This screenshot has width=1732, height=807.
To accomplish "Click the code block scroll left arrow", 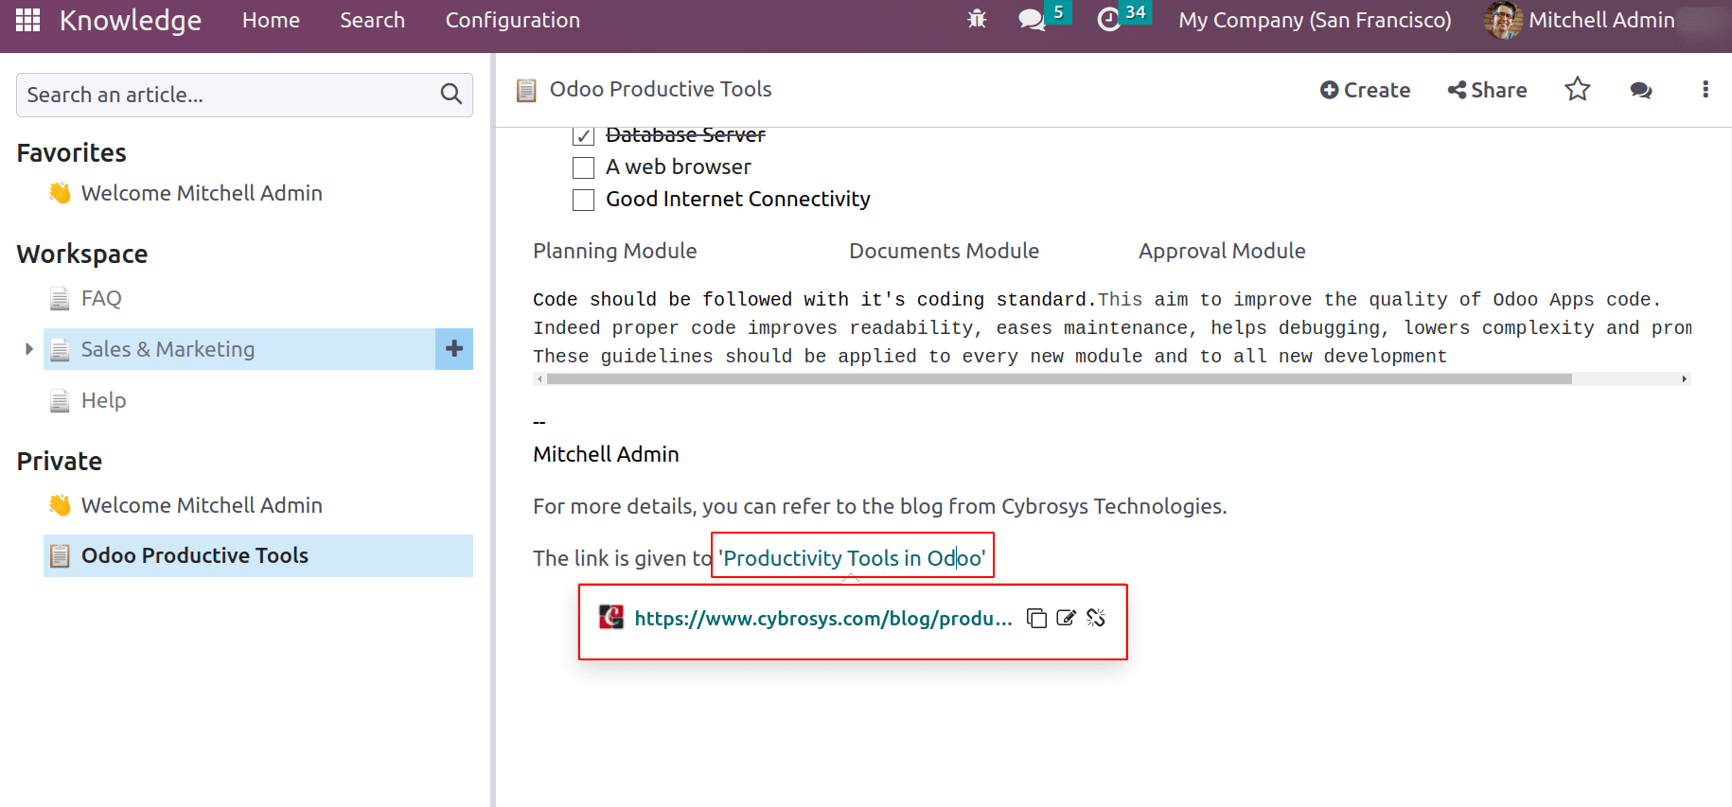I will tap(539, 378).
